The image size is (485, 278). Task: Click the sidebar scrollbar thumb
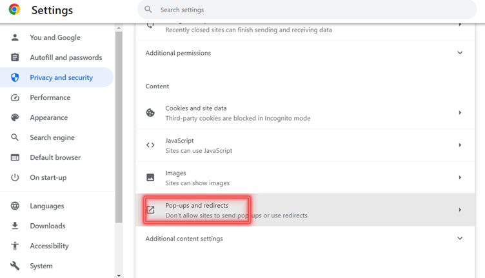[x=119, y=127]
